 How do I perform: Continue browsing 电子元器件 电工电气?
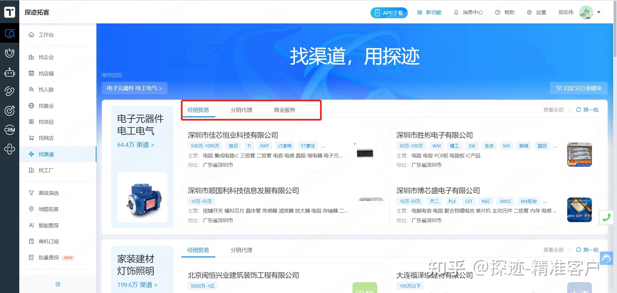point(134,88)
